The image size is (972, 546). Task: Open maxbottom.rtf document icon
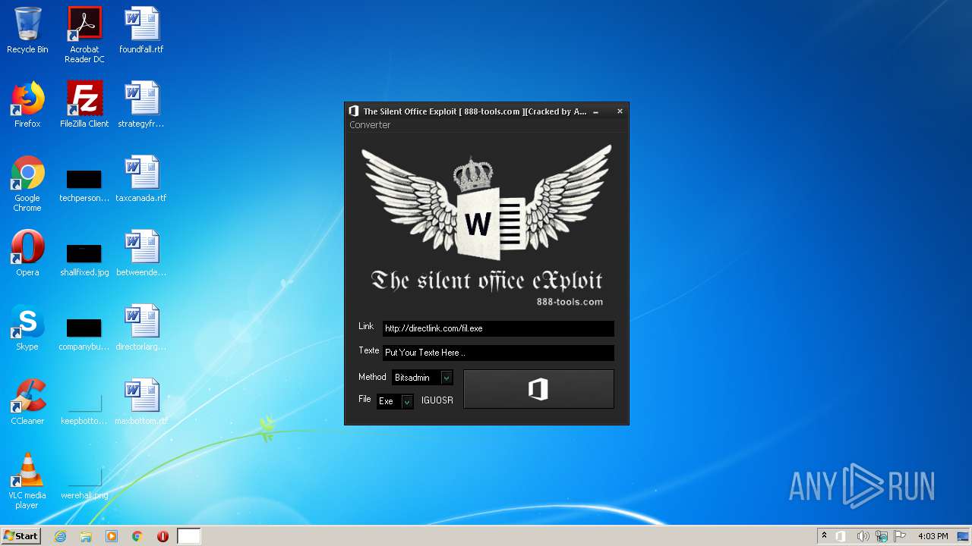(141, 402)
